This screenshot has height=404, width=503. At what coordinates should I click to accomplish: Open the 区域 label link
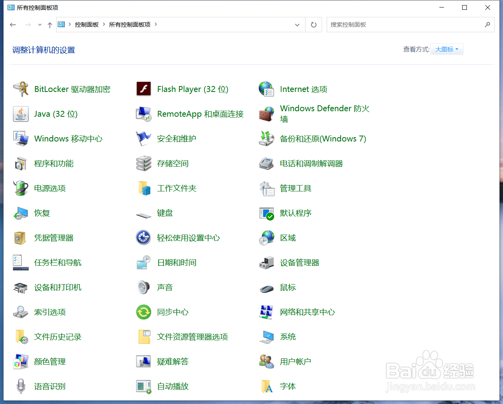[288, 238]
